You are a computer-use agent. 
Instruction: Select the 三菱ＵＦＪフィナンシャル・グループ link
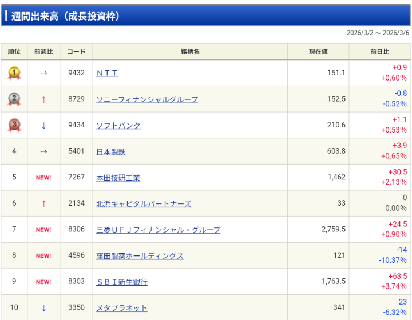coord(158,230)
